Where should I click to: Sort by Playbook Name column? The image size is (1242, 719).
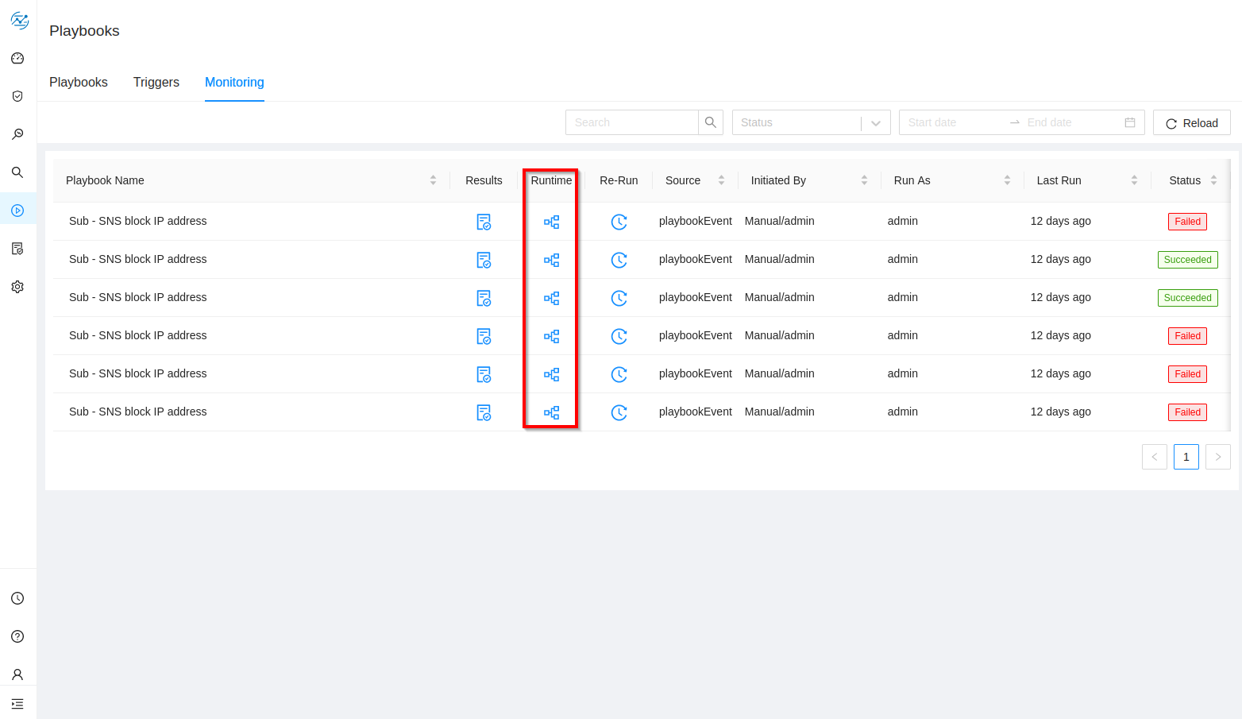coord(433,180)
